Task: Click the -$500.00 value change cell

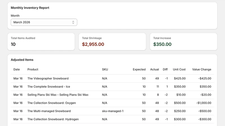Action: pos(205,111)
